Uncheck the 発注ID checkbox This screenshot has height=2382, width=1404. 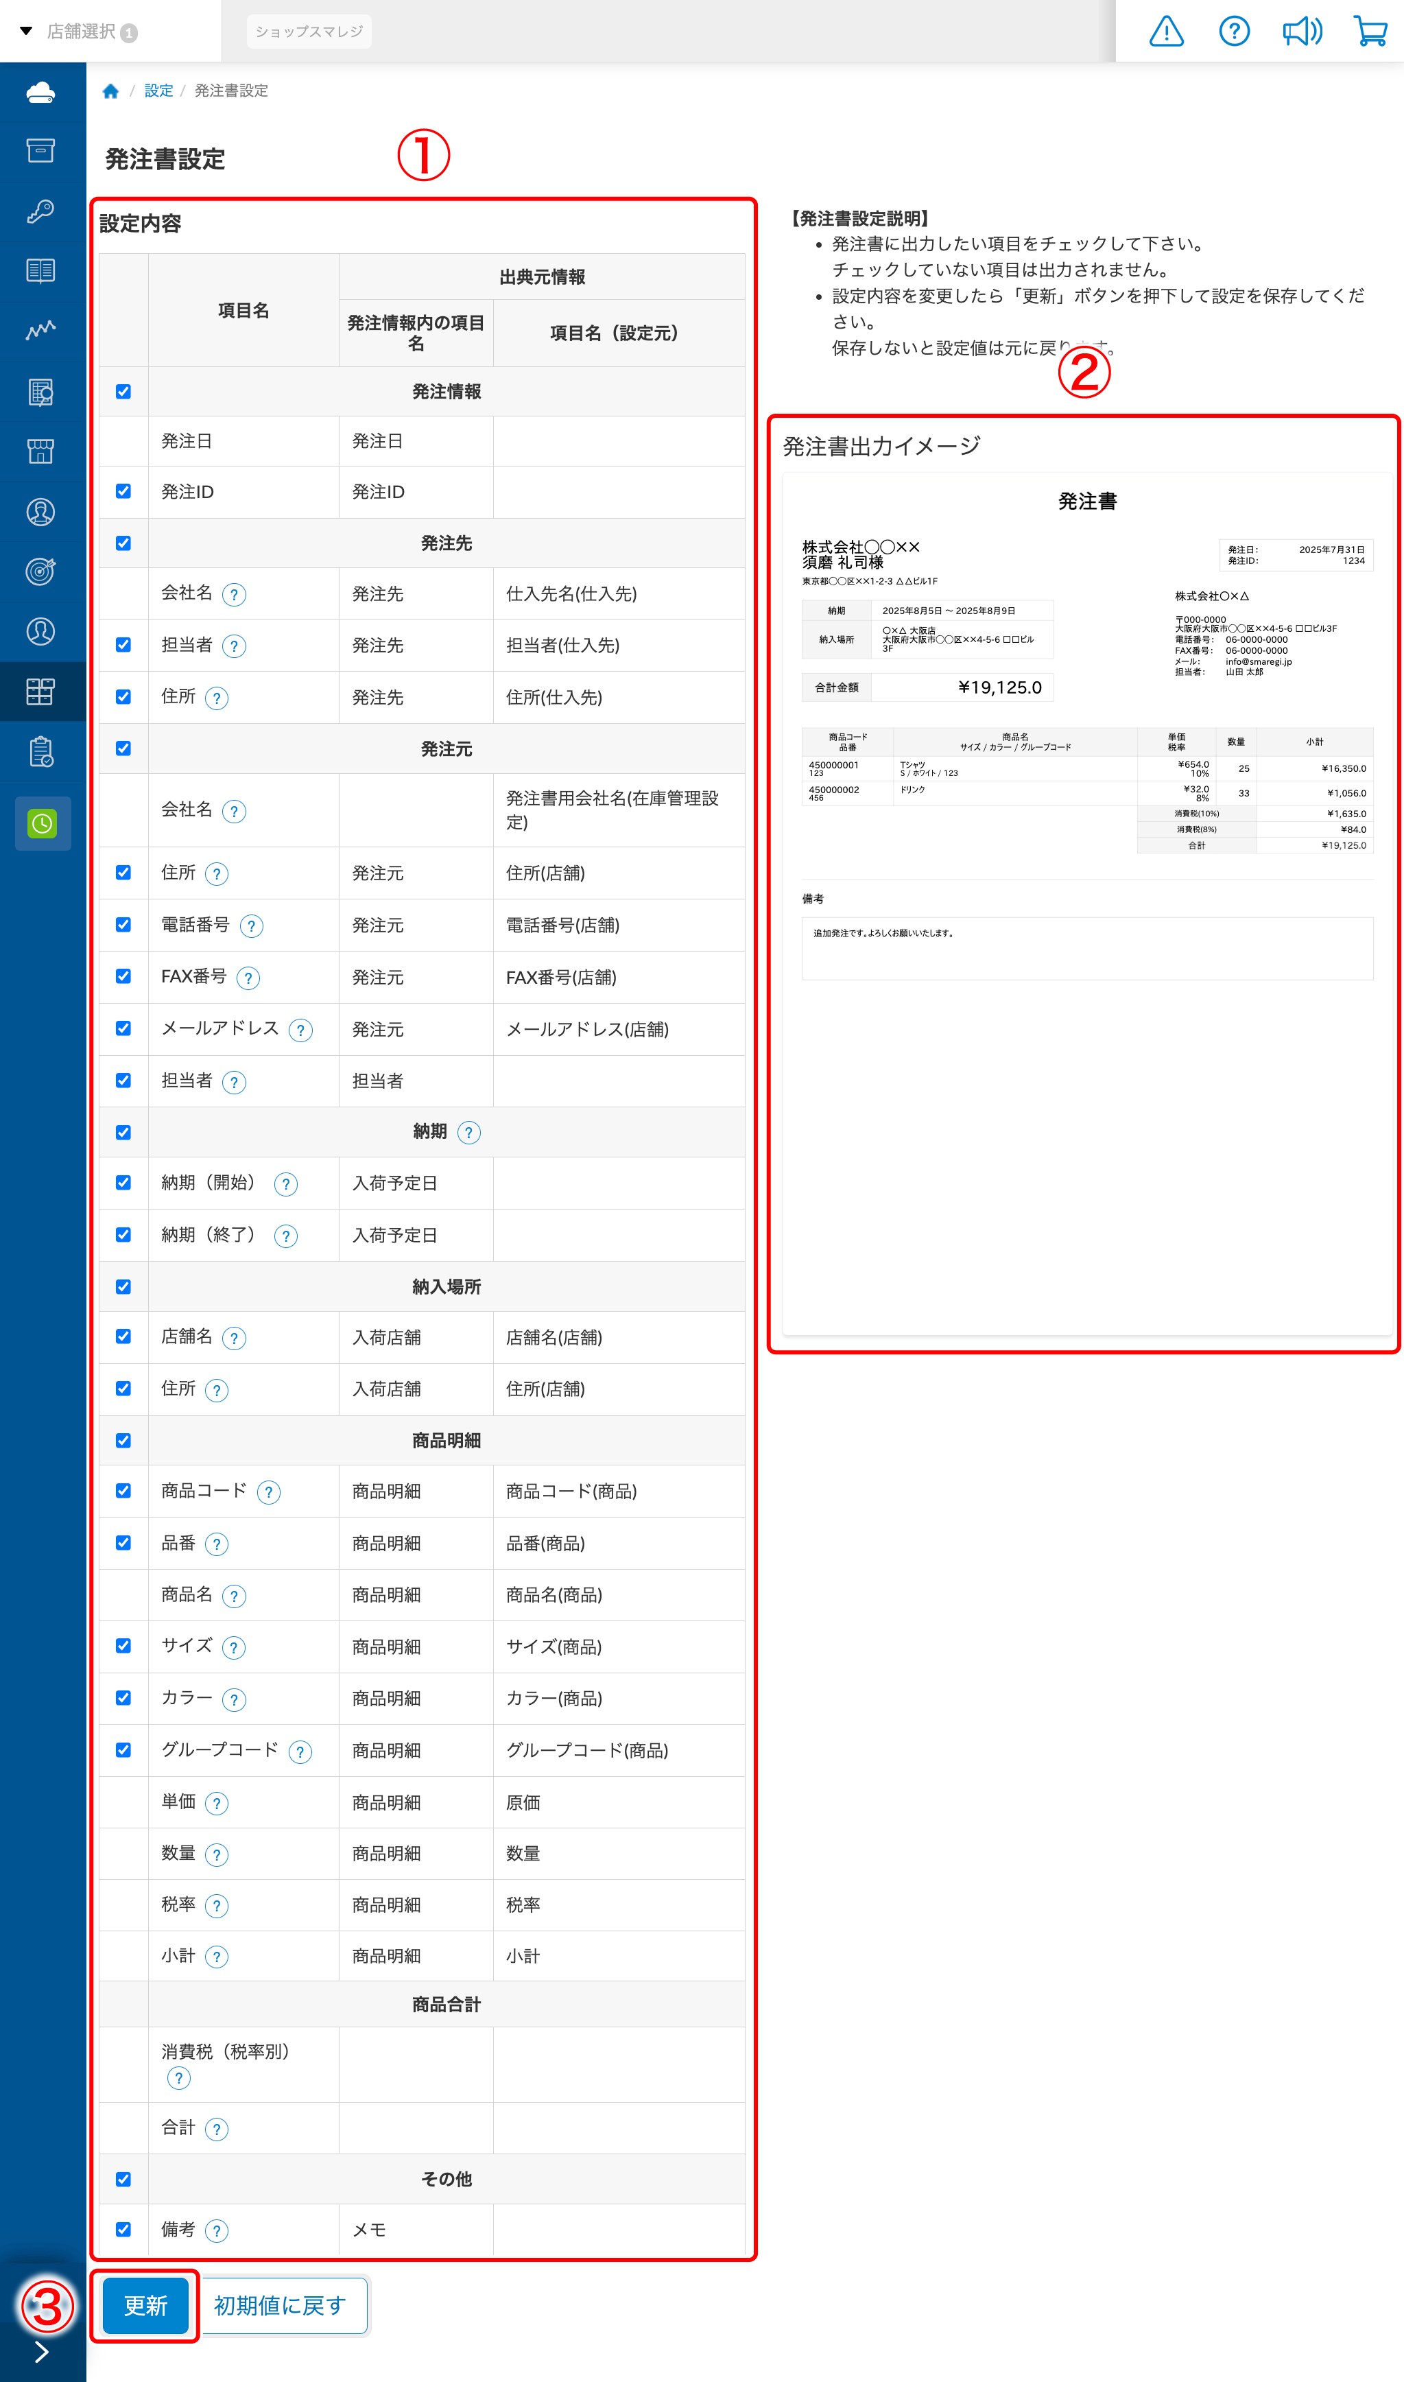point(123,491)
